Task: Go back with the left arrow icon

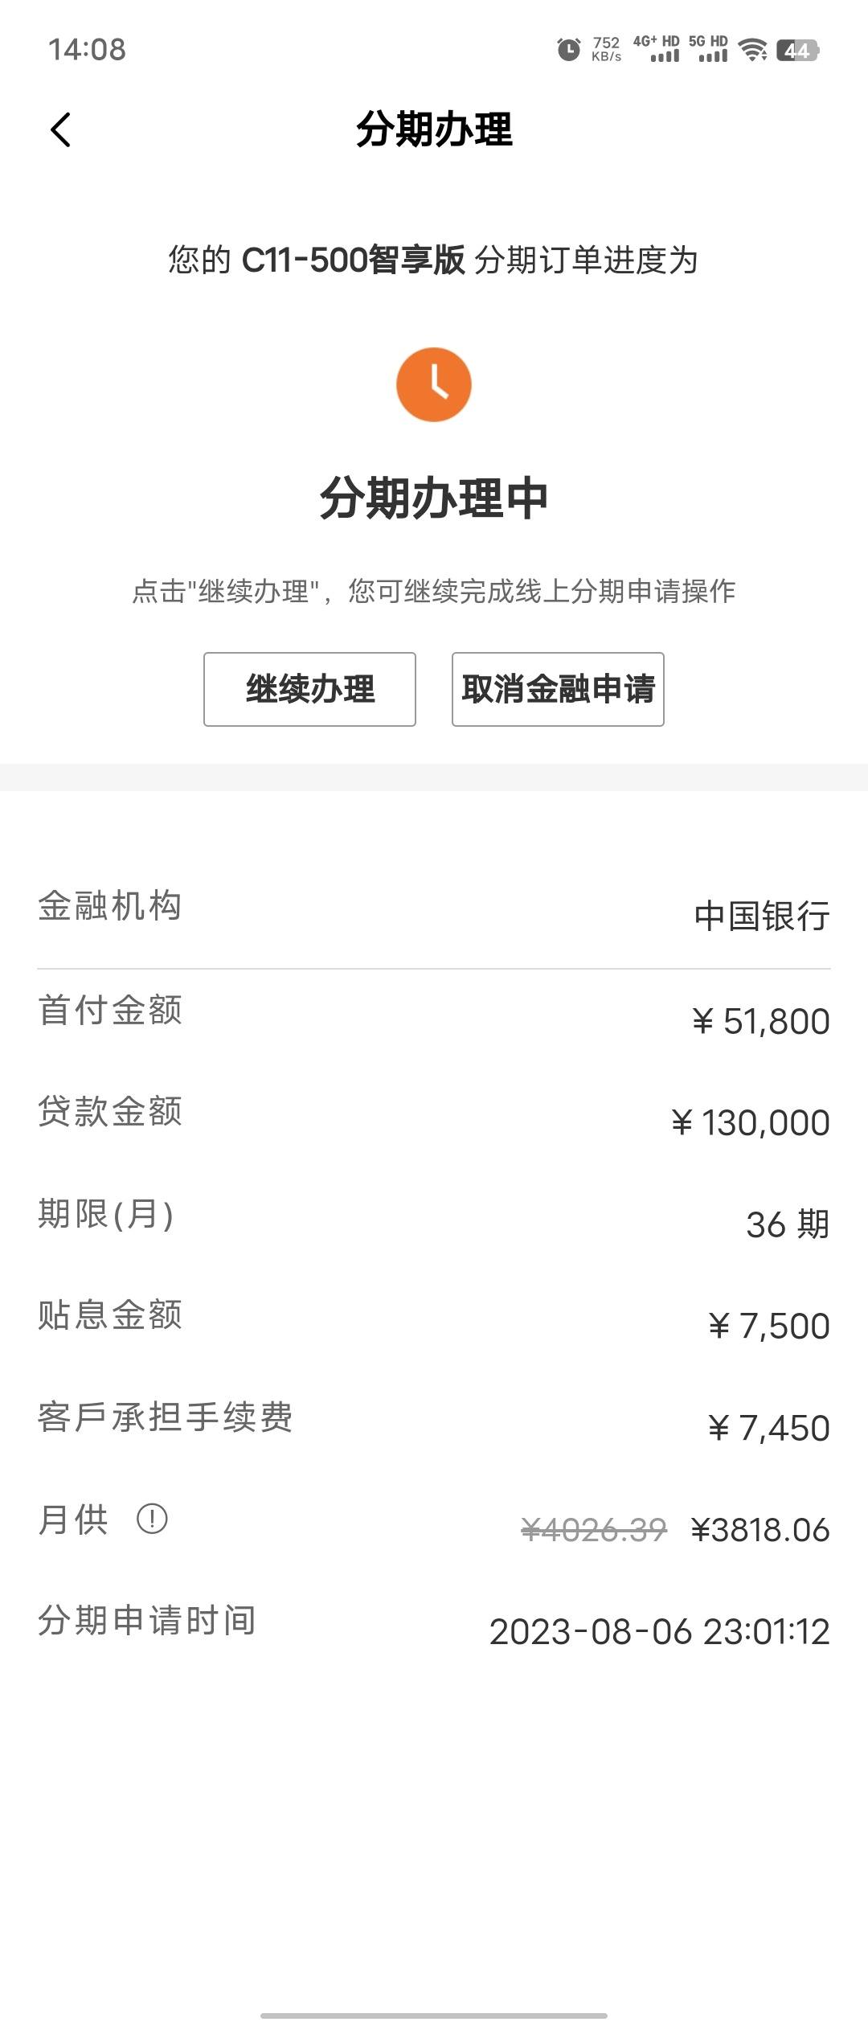Action: [60, 129]
